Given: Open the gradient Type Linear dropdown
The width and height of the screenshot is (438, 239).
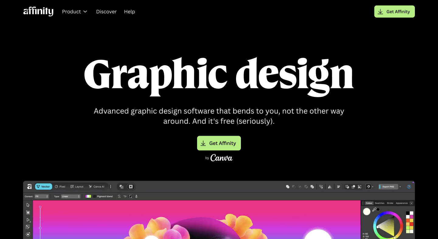Looking at the screenshot, I should pos(71,196).
